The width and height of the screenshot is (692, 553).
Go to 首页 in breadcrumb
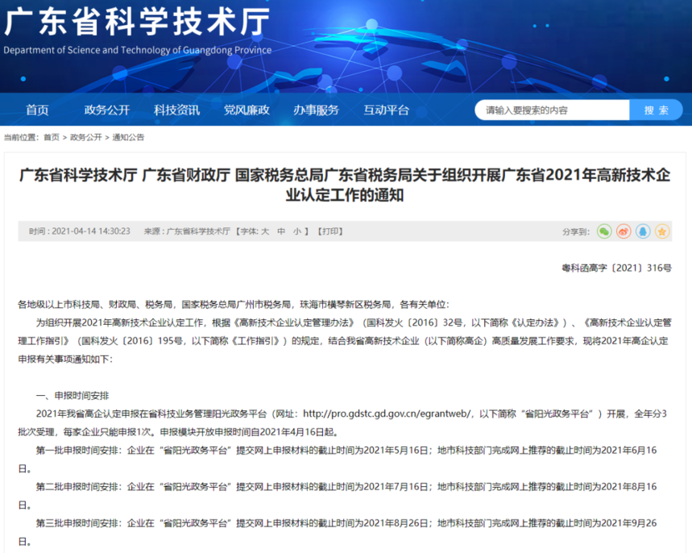(x=52, y=137)
